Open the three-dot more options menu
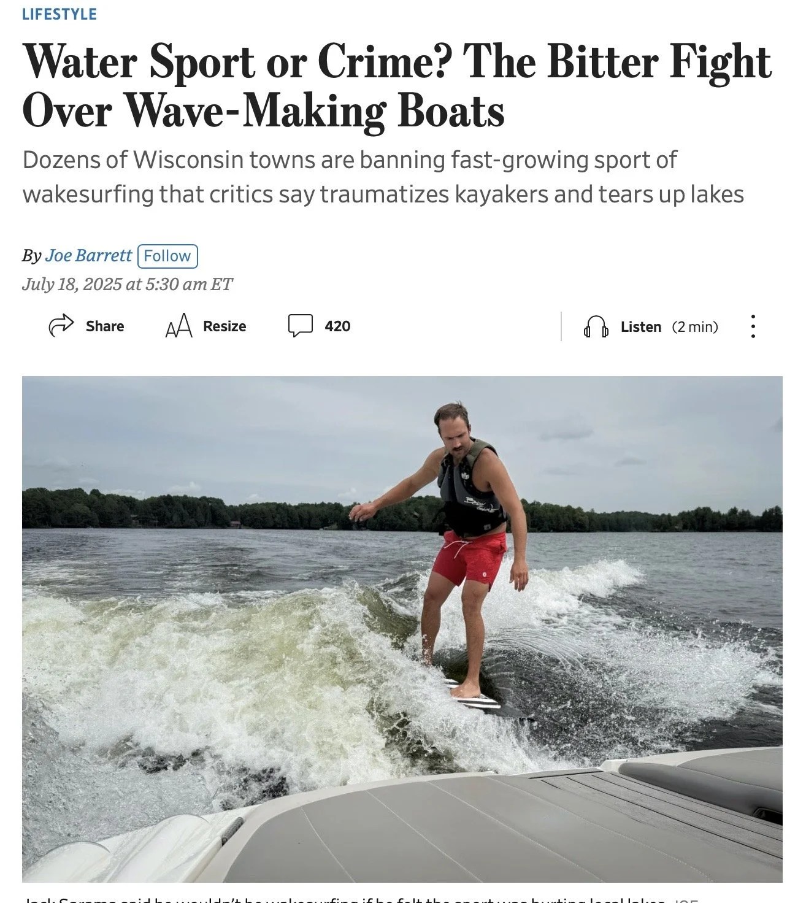Screen dimensions: 806x903 pyautogui.click(x=753, y=326)
